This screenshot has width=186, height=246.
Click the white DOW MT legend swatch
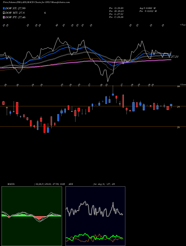pyautogui.click(x=4, y=13)
